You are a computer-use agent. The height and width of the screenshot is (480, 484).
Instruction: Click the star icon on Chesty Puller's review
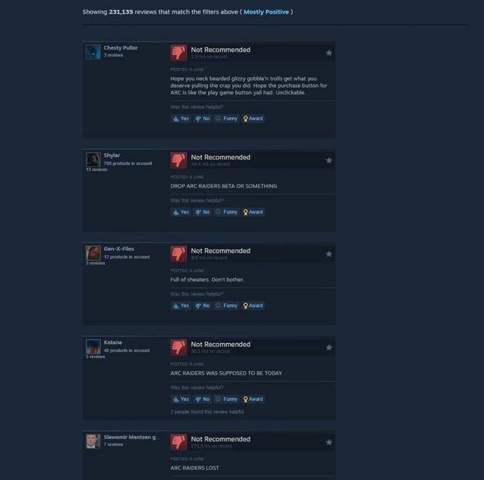(329, 53)
